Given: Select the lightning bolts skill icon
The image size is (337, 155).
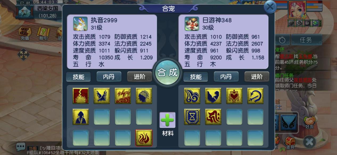Looking at the screenshot, I should (x=123, y=96).
